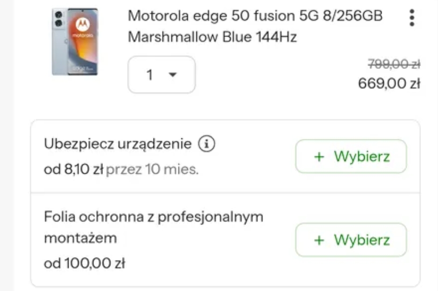Expand the quantity dropdown arrow
This screenshot has width=438, height=291.
(172, 75)
